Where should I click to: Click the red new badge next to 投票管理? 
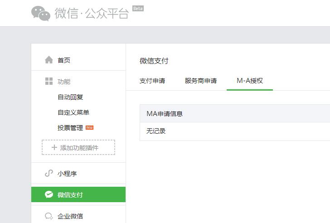pos(89,127)
